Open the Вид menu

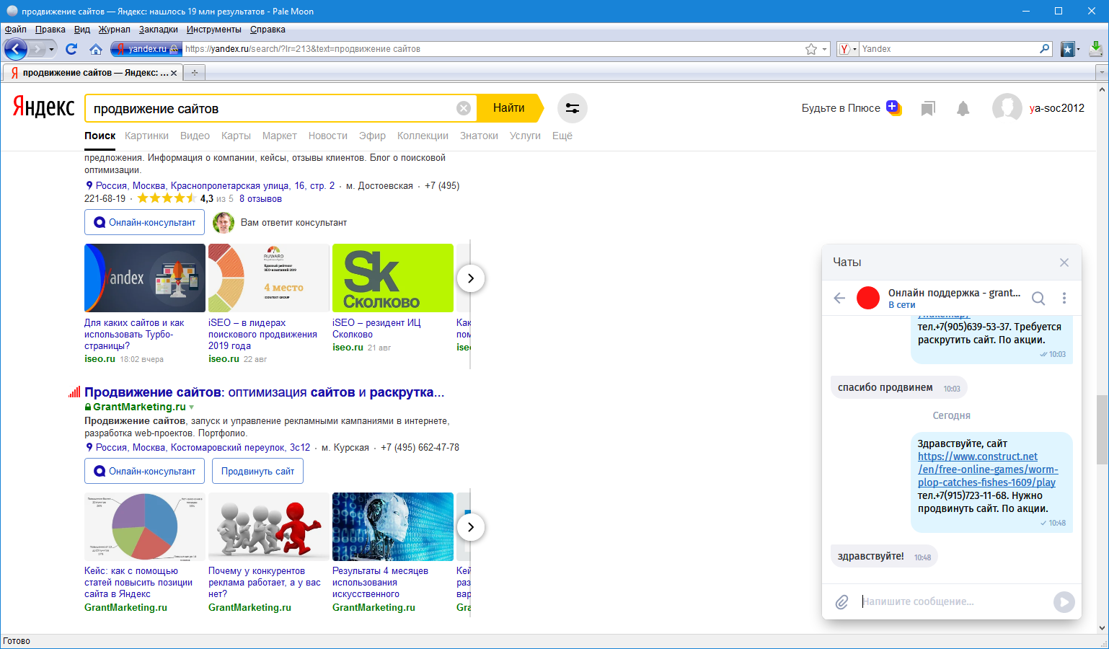[82, 30]
